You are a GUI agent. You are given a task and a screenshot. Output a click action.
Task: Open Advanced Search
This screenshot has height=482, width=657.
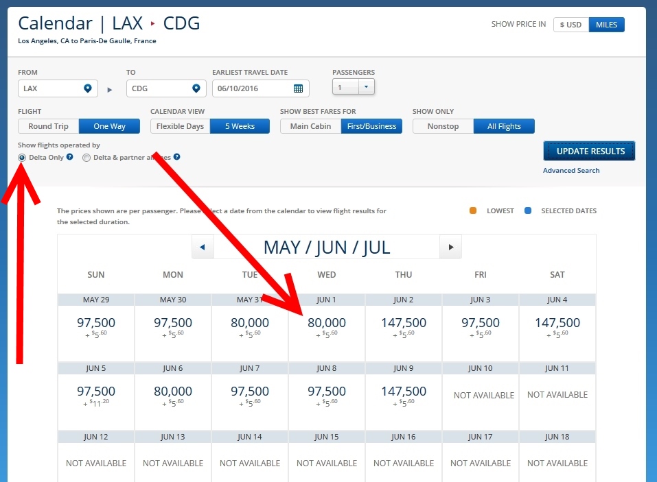(x=571, y=170)
